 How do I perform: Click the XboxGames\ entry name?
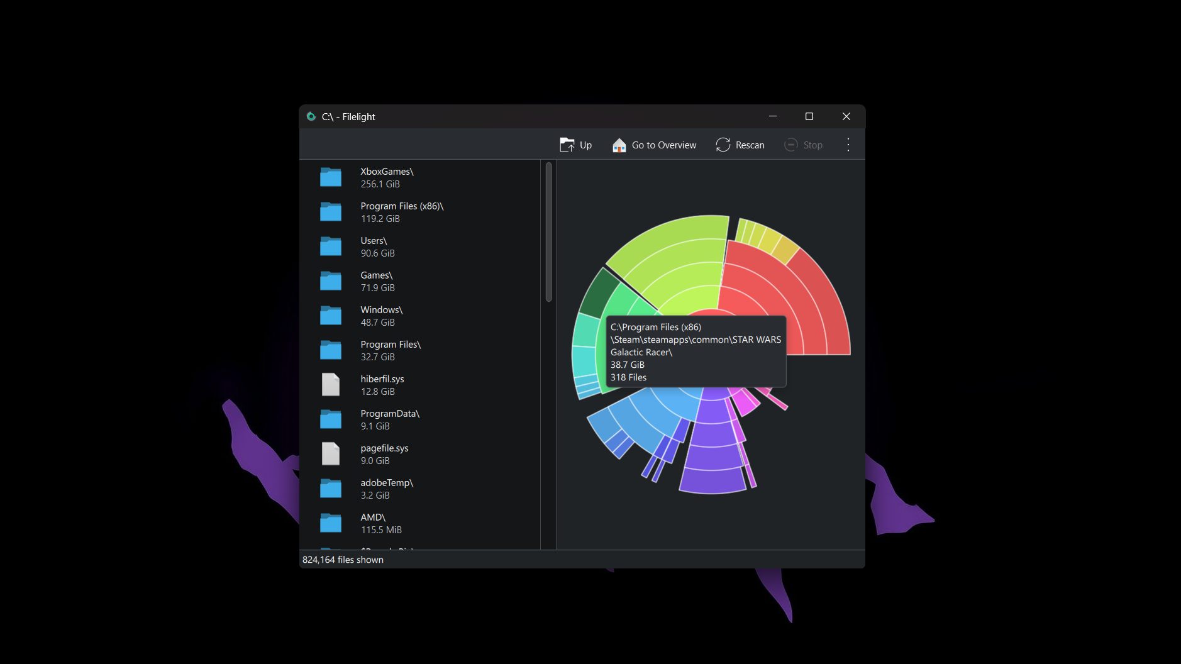click(387, 172)
